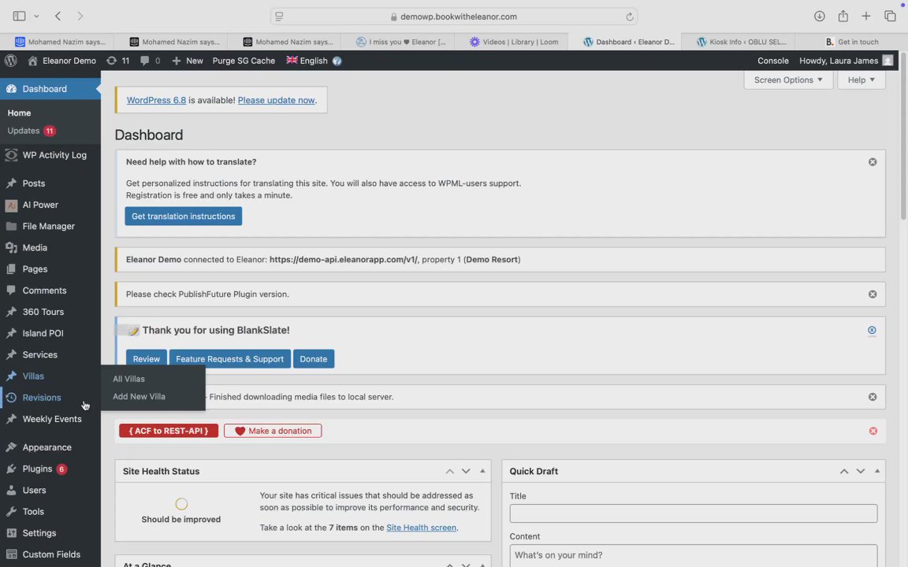Open the comments bubble in admin bar
The image size is (908, 567).
150,61
